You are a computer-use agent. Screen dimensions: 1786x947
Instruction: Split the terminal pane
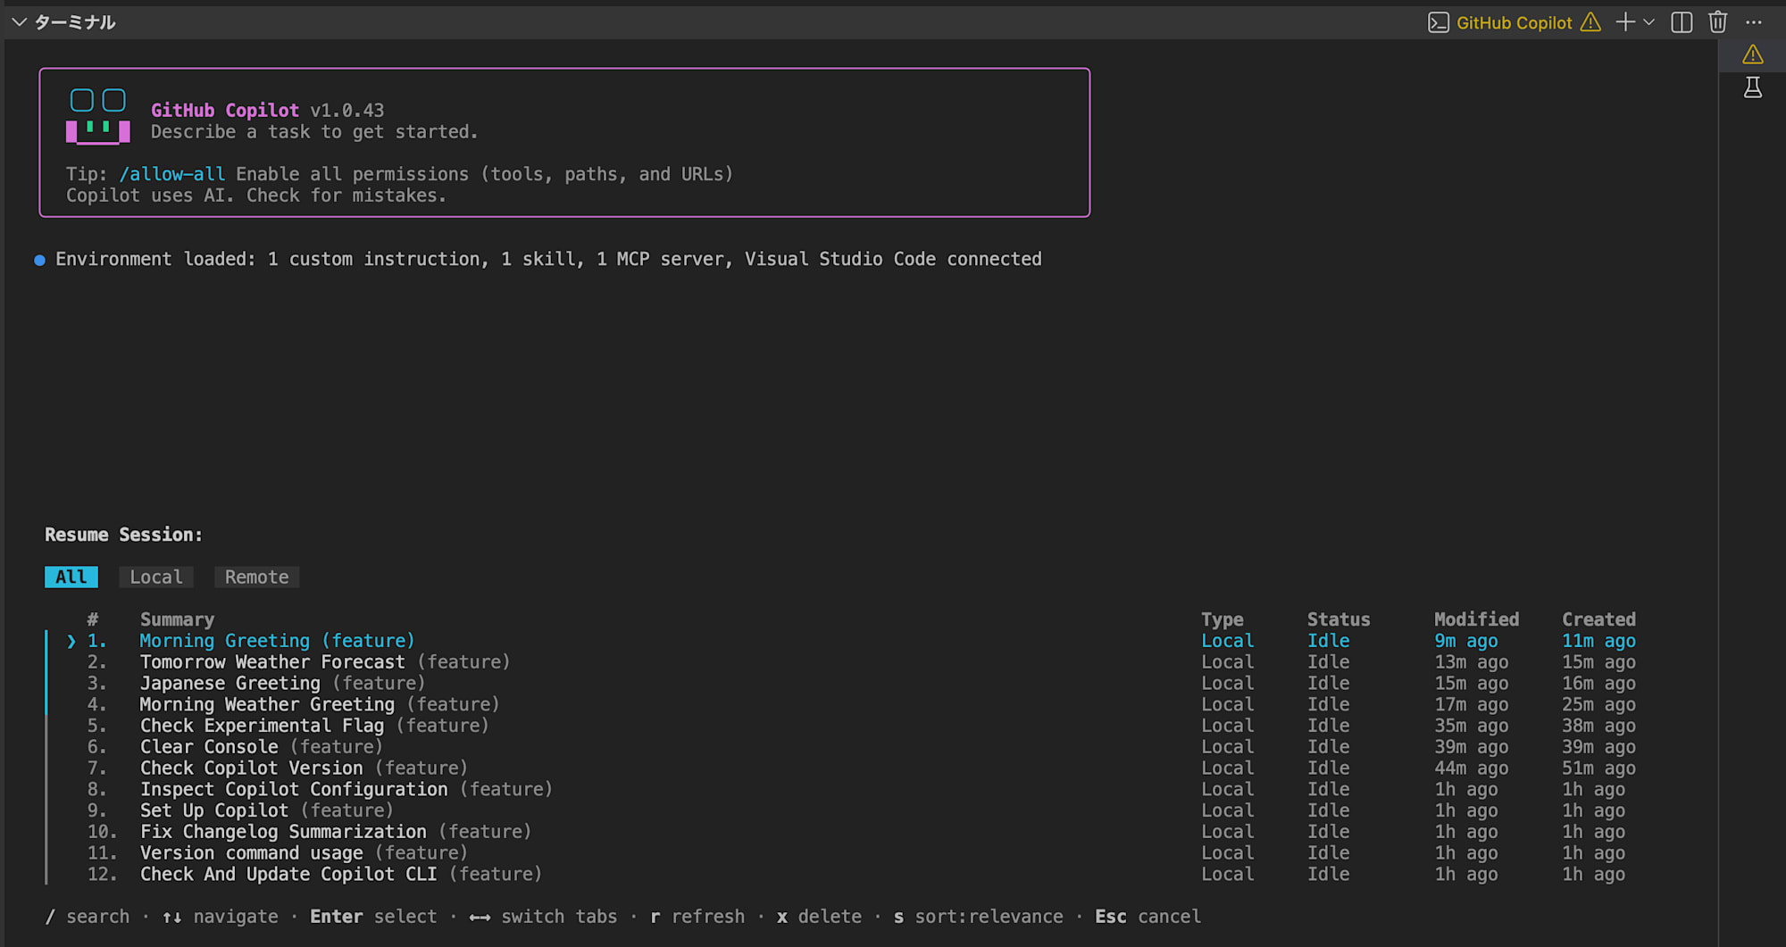tap(1682, 22)
